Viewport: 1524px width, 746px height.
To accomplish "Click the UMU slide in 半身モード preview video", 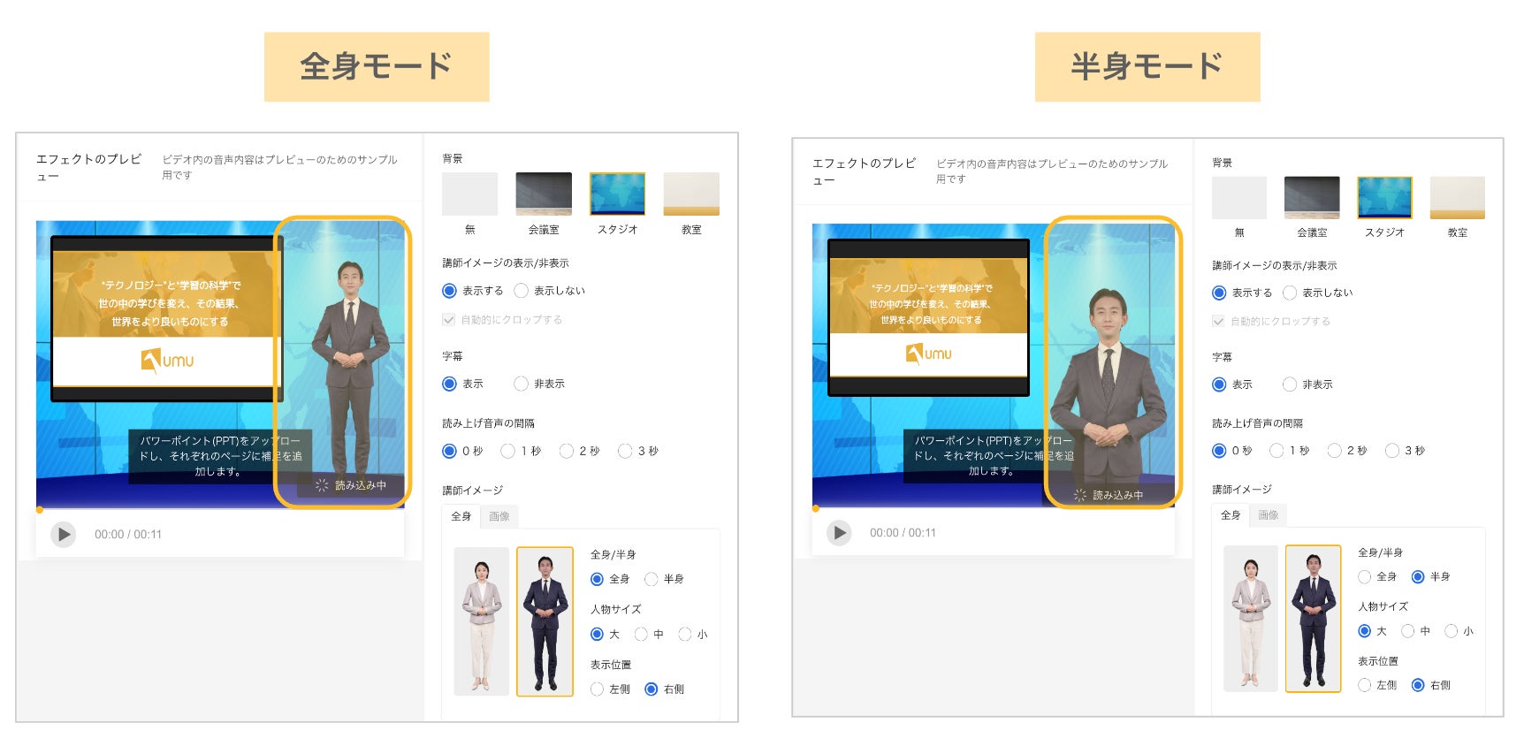I will tap(929, 317).
